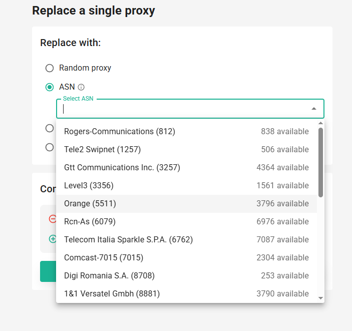Click the dropdown list scroll-up arrow
This screenshot has height=331, width=352.
(x=320, y=123)
